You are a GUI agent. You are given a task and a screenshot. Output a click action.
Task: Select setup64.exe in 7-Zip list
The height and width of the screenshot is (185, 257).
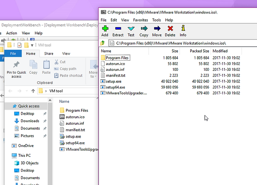pyautogui.click(x=115, y=87)
